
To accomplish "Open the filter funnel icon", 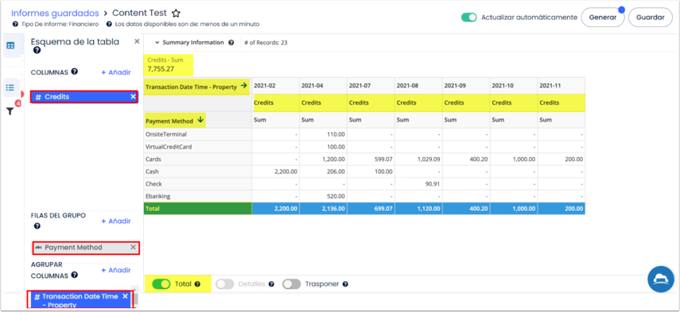I will pyautogui.click(x=10, y=111).
